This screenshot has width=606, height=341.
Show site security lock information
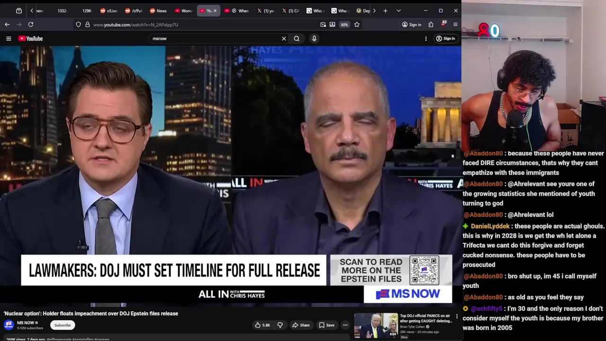click(87, 25)
